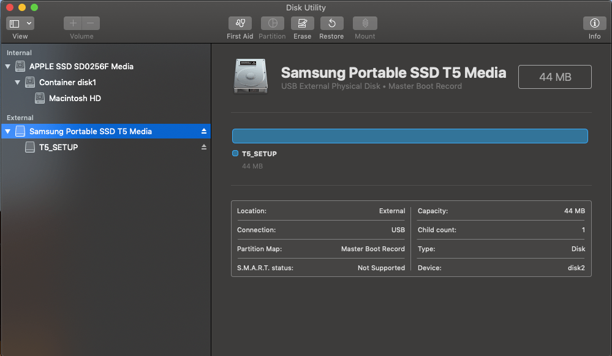Click the T5_SETUP label above the bar

click(x=258, y=154)
